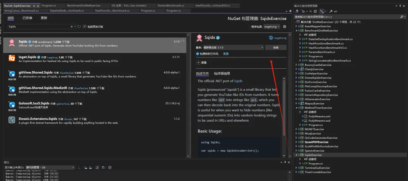Click download arrow icon on Sqids package row
This screenshot has height=181, width=408.
(x=183, y=42)
